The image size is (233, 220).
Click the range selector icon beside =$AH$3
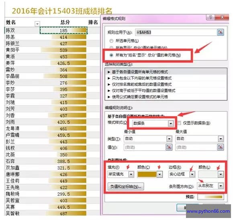221,32
